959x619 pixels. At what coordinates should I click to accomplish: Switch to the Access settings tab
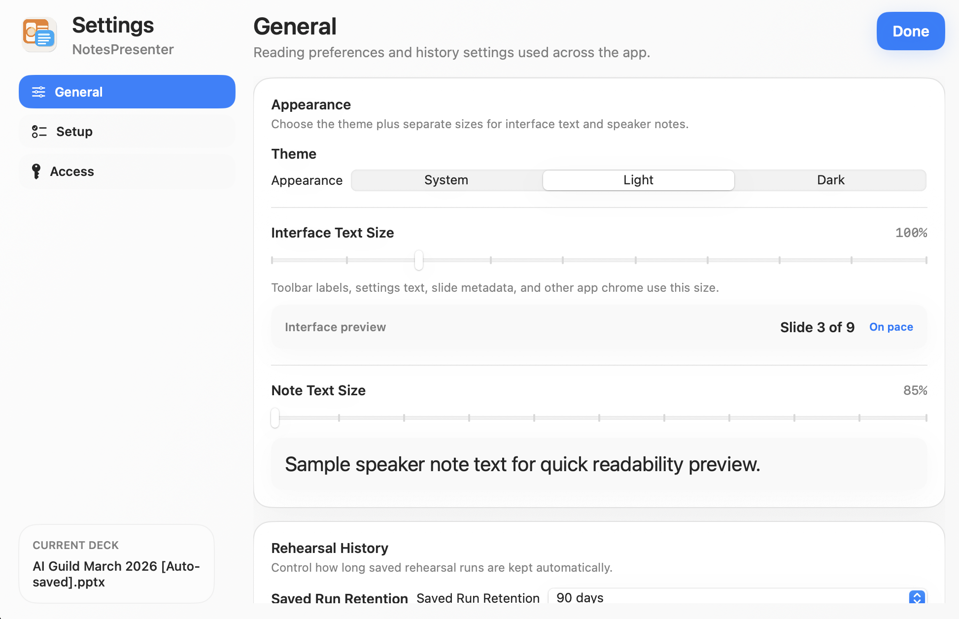coord(127,172)
